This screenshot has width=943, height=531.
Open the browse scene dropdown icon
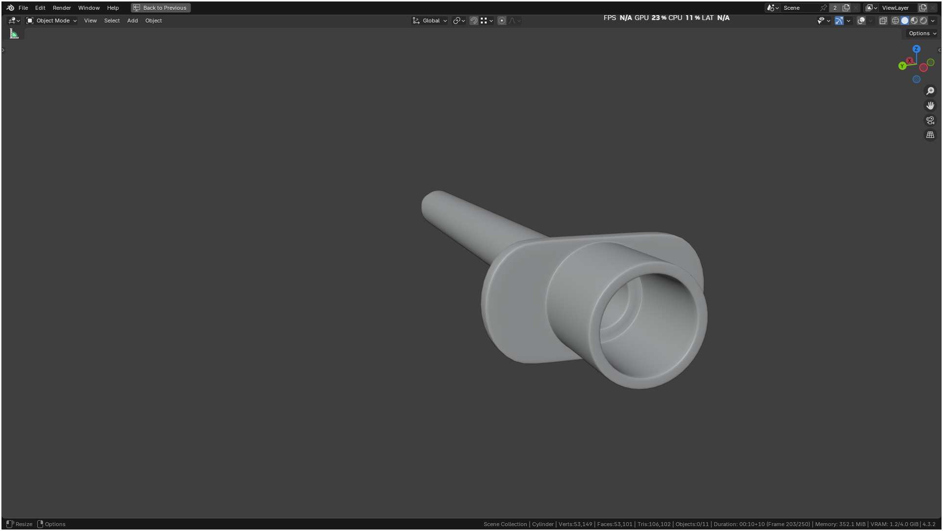click(773, 8)
